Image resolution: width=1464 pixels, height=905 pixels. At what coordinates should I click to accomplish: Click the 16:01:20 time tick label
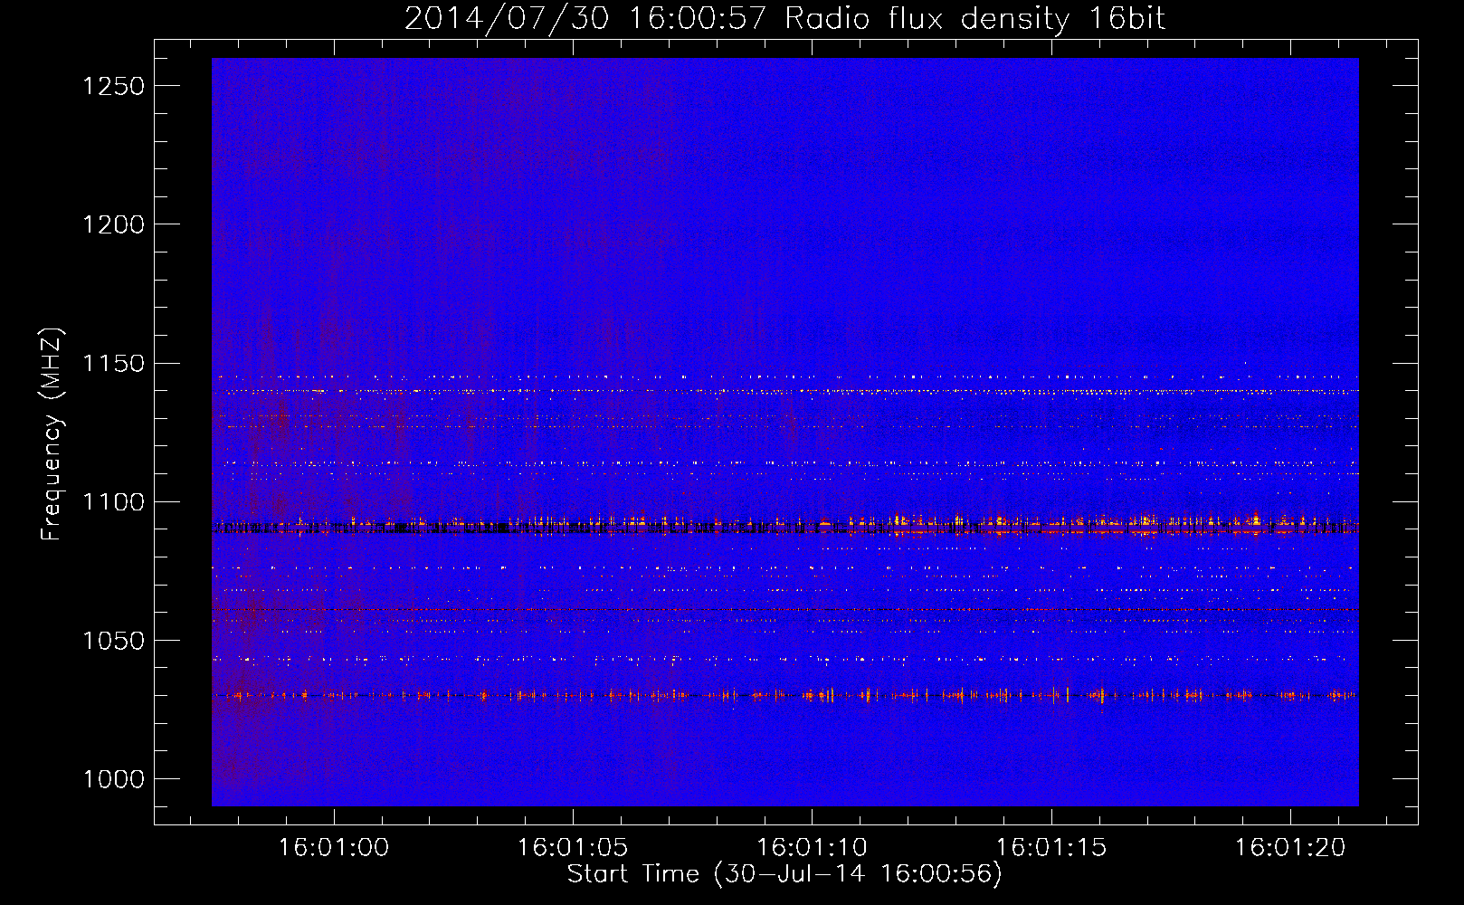[1290, 847]
